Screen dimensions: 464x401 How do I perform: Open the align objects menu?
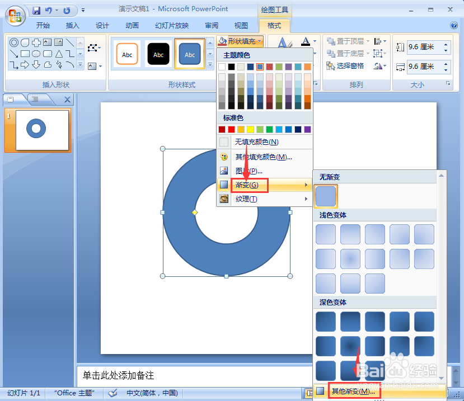pyautogui.click(x=380, y=41)
